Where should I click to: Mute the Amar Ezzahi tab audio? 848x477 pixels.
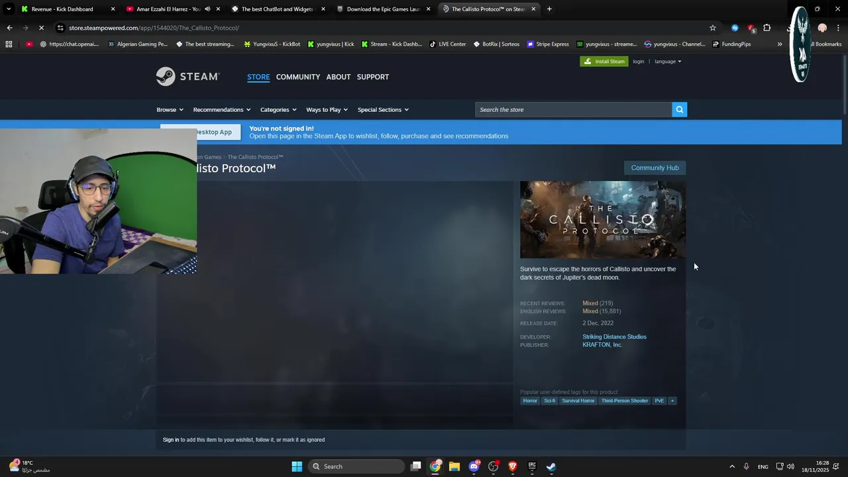coord(207,9)
